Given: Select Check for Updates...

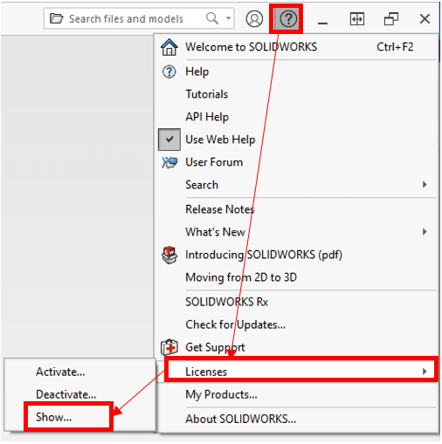Looking at the screenshot, I should coord(297,324).
